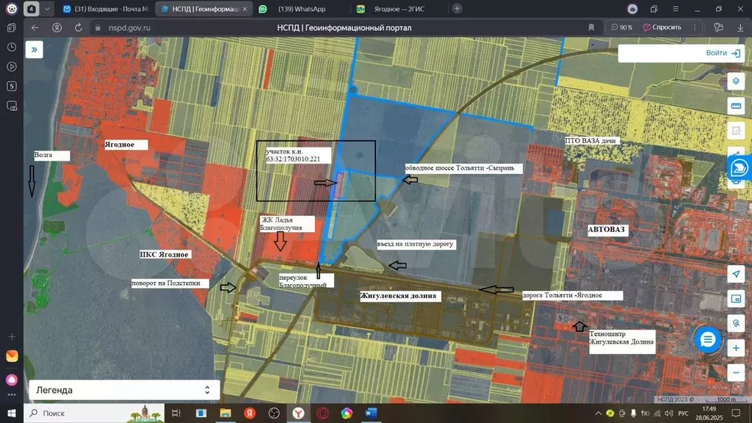Open the blue NSPD assistant widget
The width and height of the screenshot is (752, 423).
tap(740, 168)
